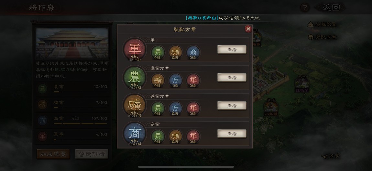
Task: Click 查看 button for the 軍 scheme
Action: coord(232,50)
